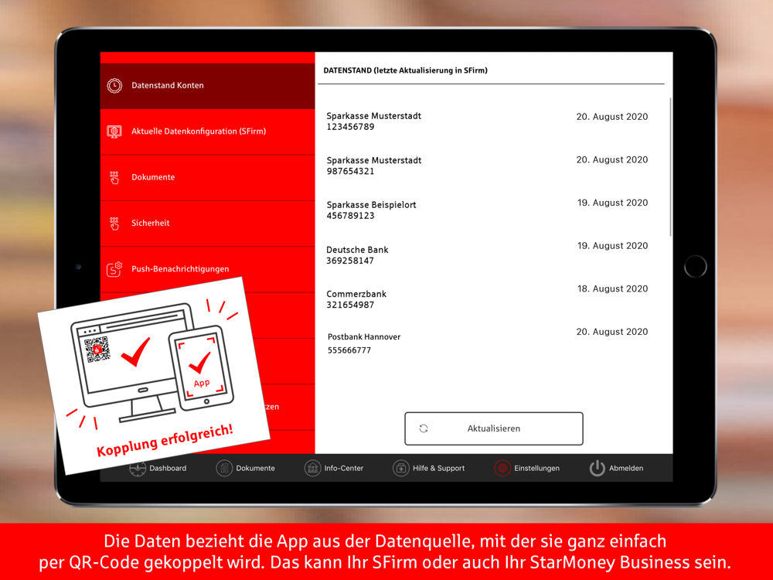This screenshot has width=773, height=580.
Task: Select Deutsche Bank account 369258147
Action: 487,254
